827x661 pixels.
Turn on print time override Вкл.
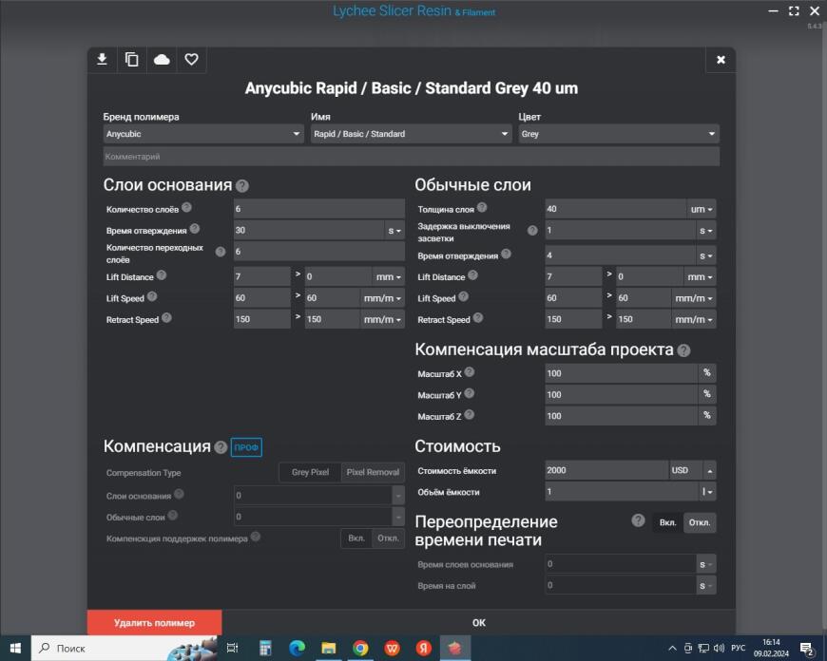[x=667, y=523]
